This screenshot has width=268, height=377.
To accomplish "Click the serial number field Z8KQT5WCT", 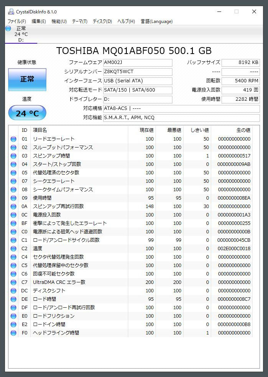I will (x=137, y=72).
